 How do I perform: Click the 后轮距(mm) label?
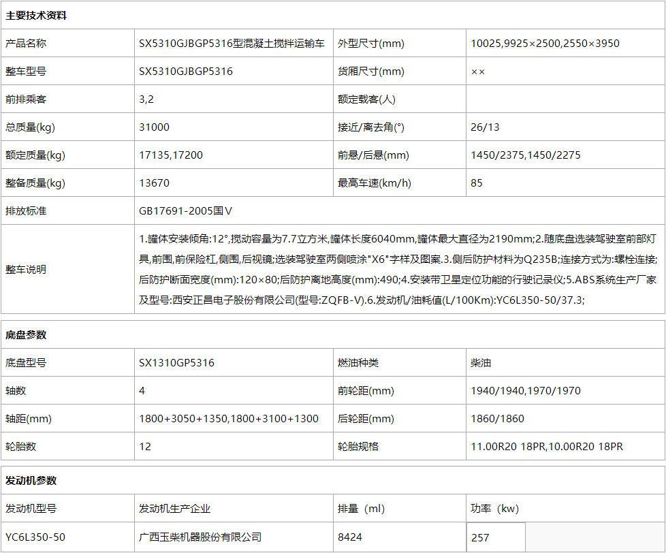[366, 419]
